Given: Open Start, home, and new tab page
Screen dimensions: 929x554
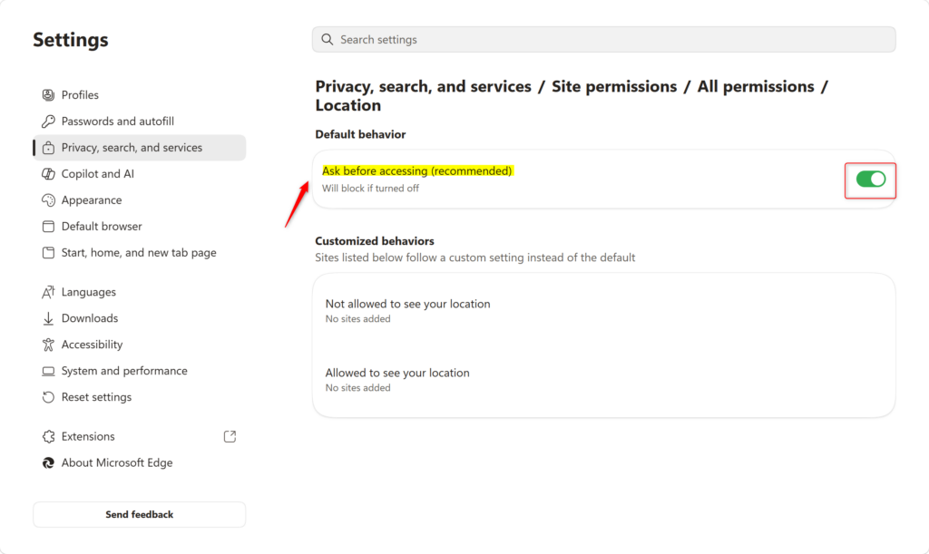Looking at the screenshot, I should pyautogui.click(x=139, y=253).
